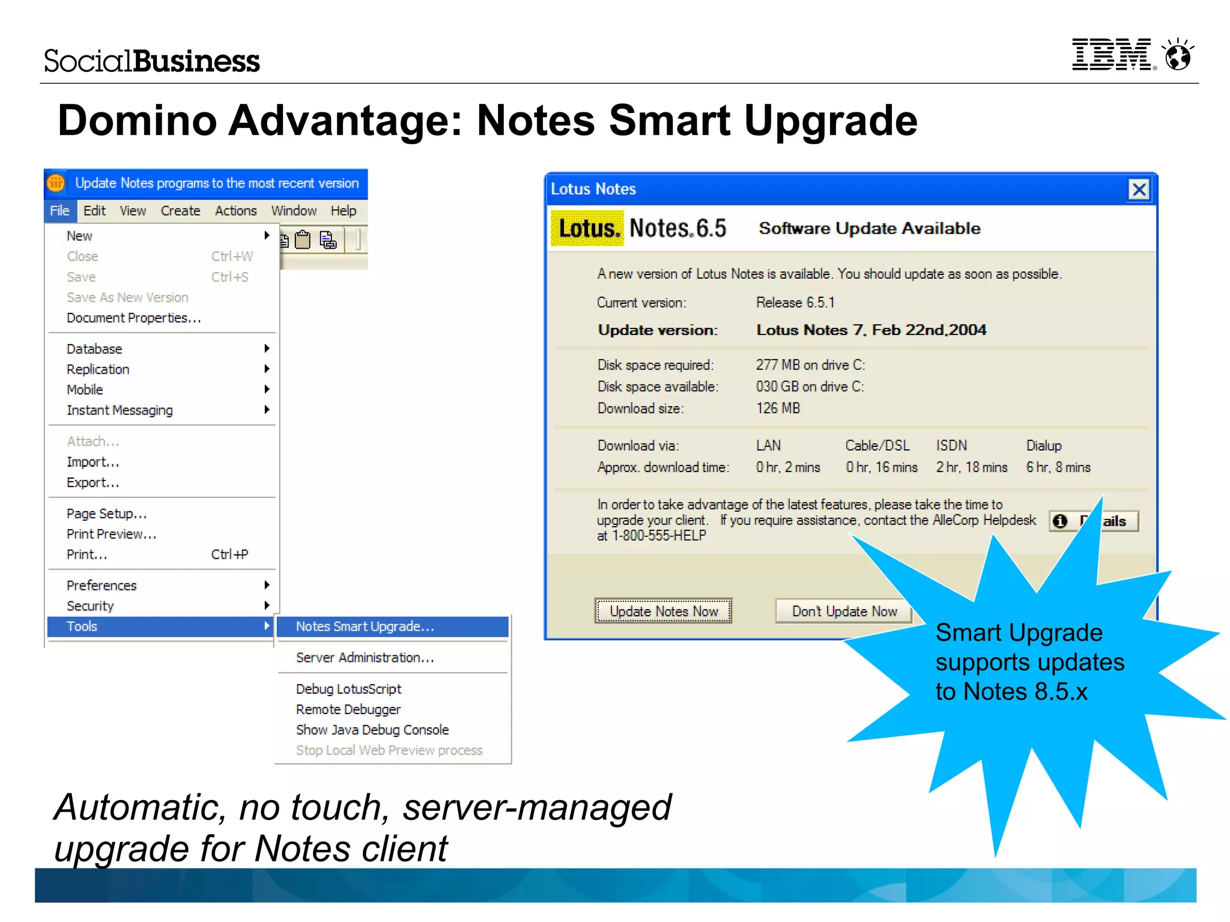Viewport: 1230px width, 922px height.
Task: Click '277 MB on drive C:' value
Action: point(810,365)
